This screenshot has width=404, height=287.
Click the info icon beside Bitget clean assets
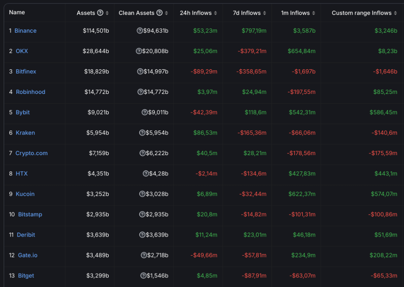click(x=143, y=276)
